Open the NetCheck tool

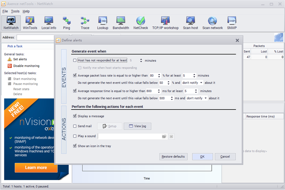[x=141, y=23]
